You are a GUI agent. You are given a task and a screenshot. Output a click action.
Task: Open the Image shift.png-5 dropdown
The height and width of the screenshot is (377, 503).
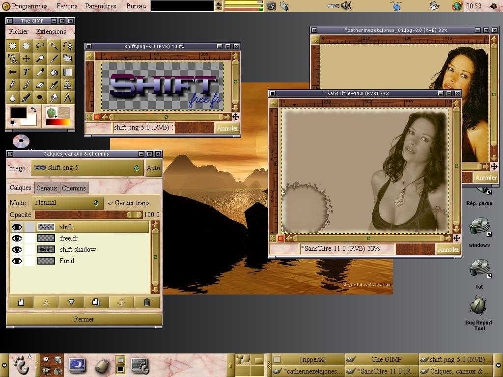[x=87, y=168]
